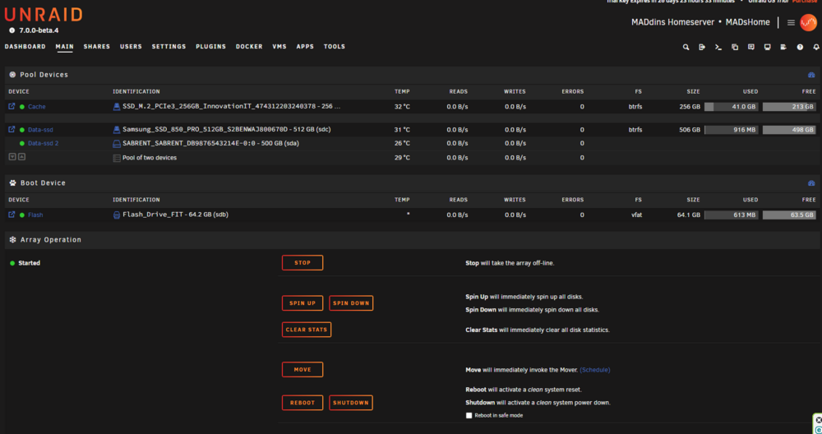Browse Data-ssd via its folder-link icon
The image size is (822, 434).
(12, 130)
